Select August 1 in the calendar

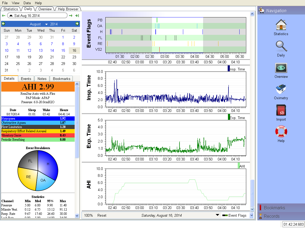[x=63, y=37]
